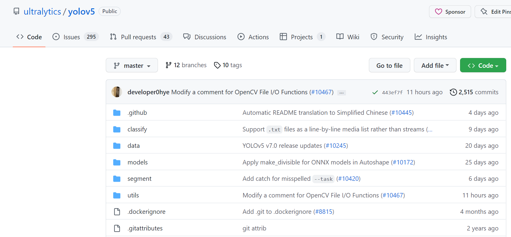This screenshot has height=237, width=511.
Task: Click the Insights graph icon
Action: click(418, 37)
